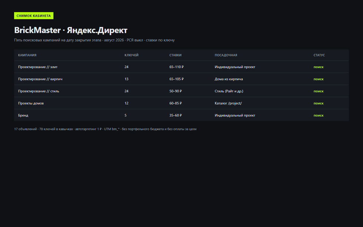
Task: Click Индивидуальный проект in Бренд row
Action: click(x=235, y=115)
